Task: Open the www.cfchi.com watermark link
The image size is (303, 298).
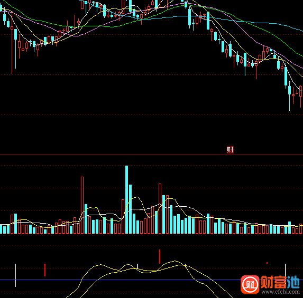Action: 281,292
